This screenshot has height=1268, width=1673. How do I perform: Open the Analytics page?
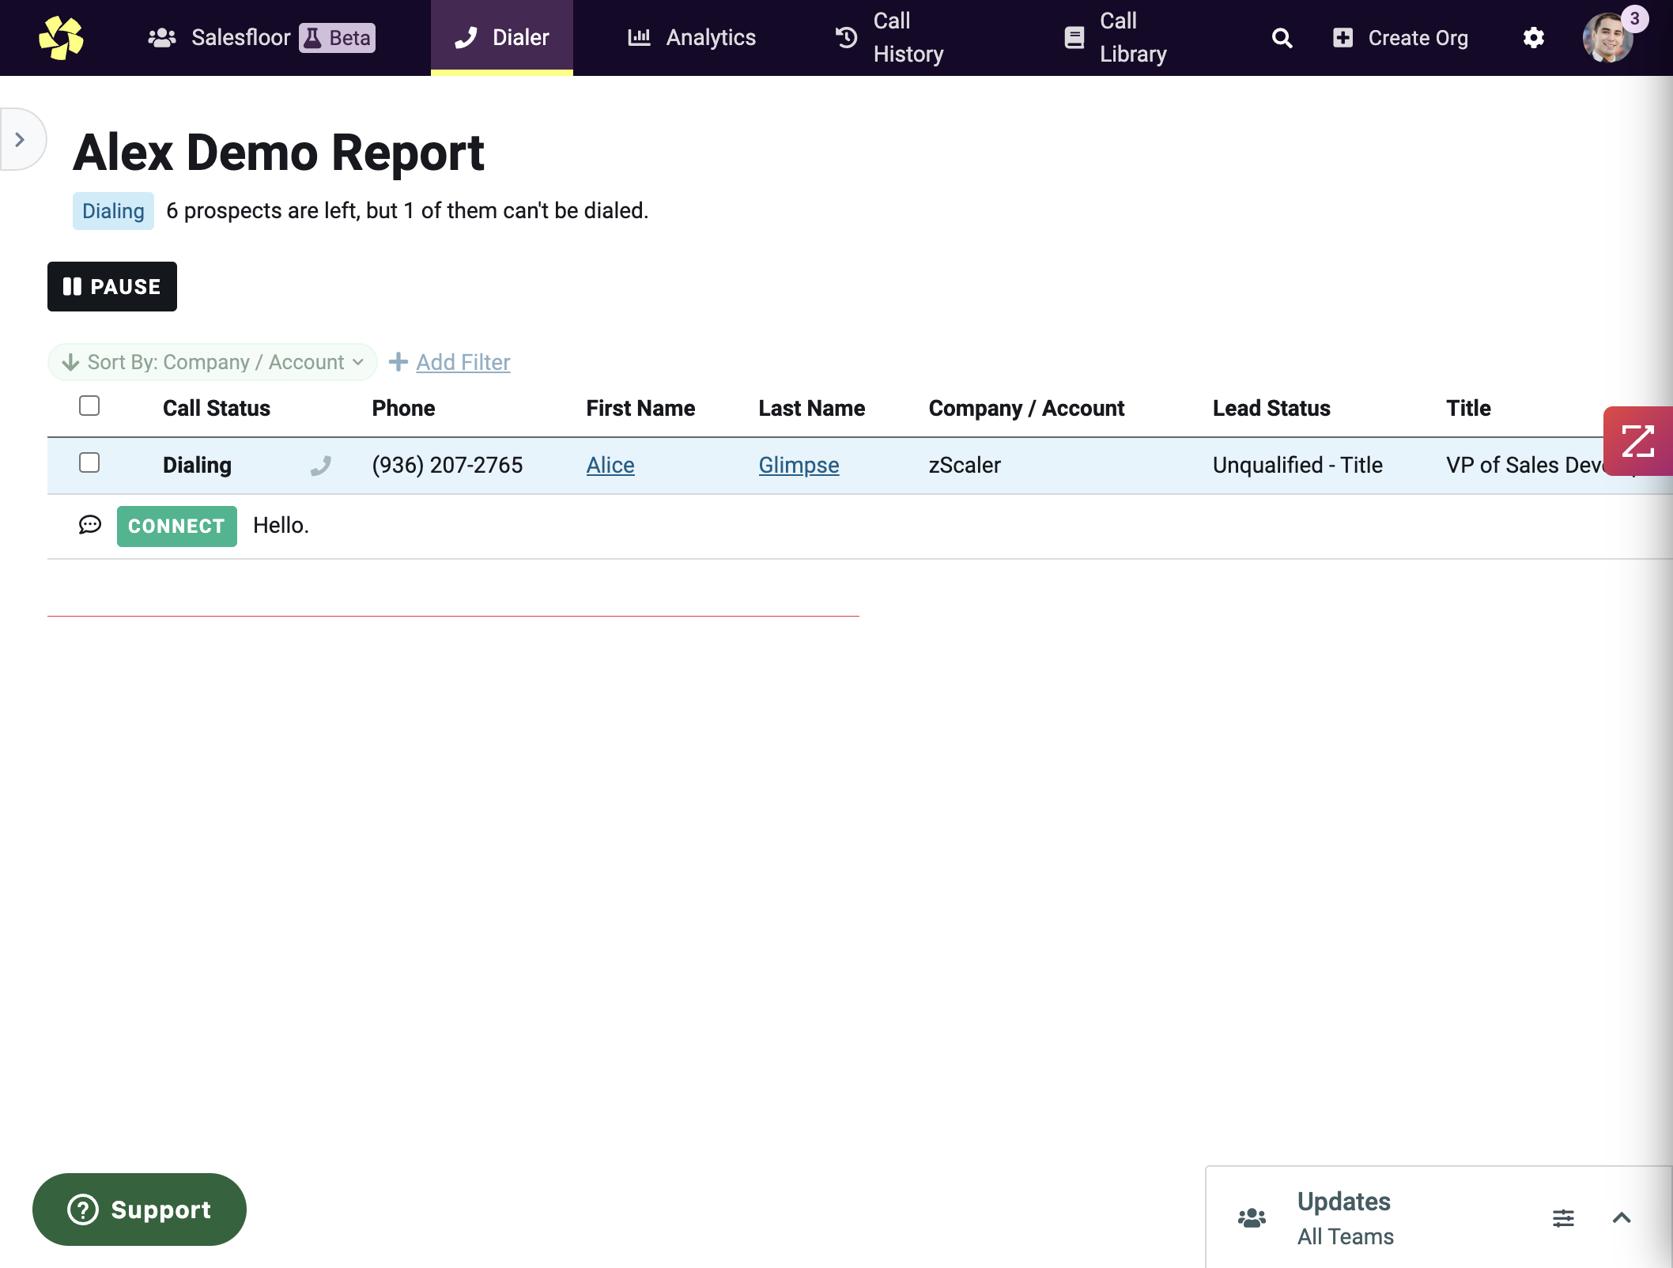pyautogui.click(x=692, y=37)
